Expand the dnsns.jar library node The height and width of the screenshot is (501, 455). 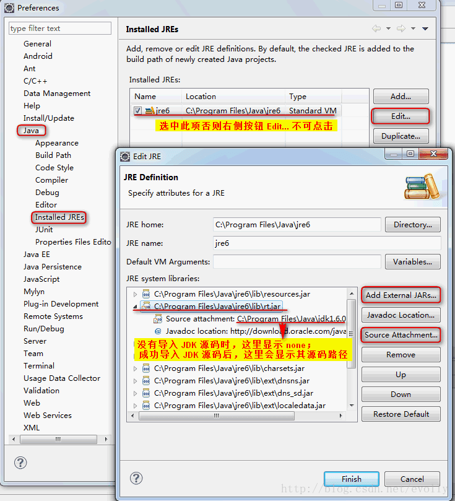(135, 381)
